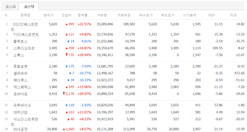Click the PER value 57.86
The width and height of the screenshot is (247, 132).
[x=219, y=105]
